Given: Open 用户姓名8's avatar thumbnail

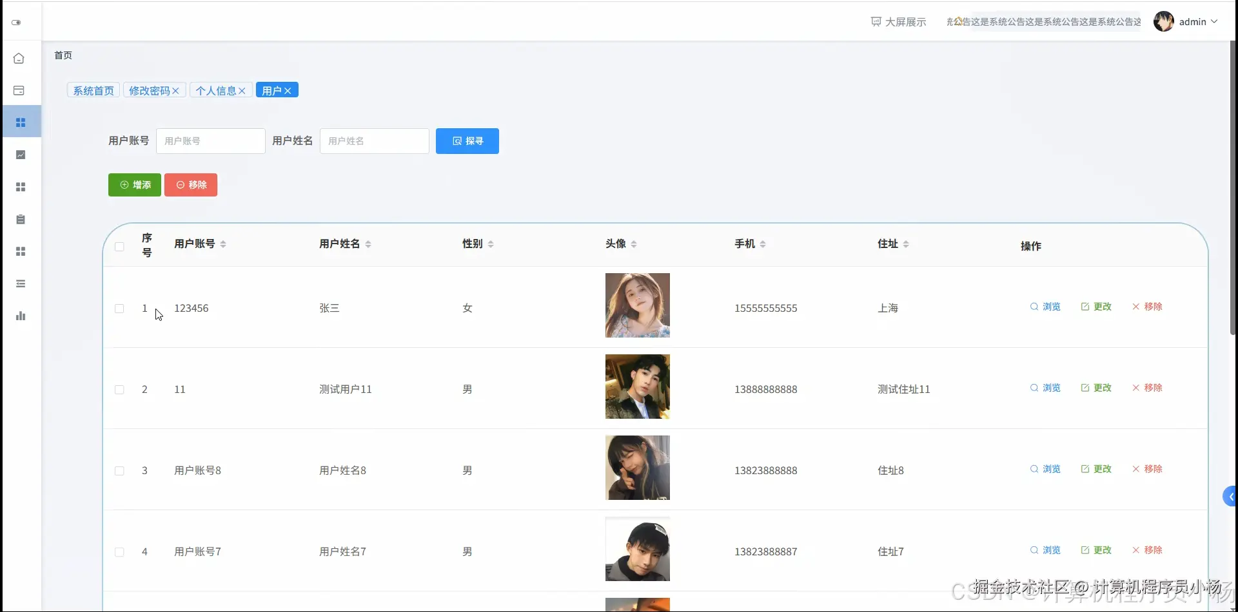Looking at the screenshot, I should (x=638, y=468).
